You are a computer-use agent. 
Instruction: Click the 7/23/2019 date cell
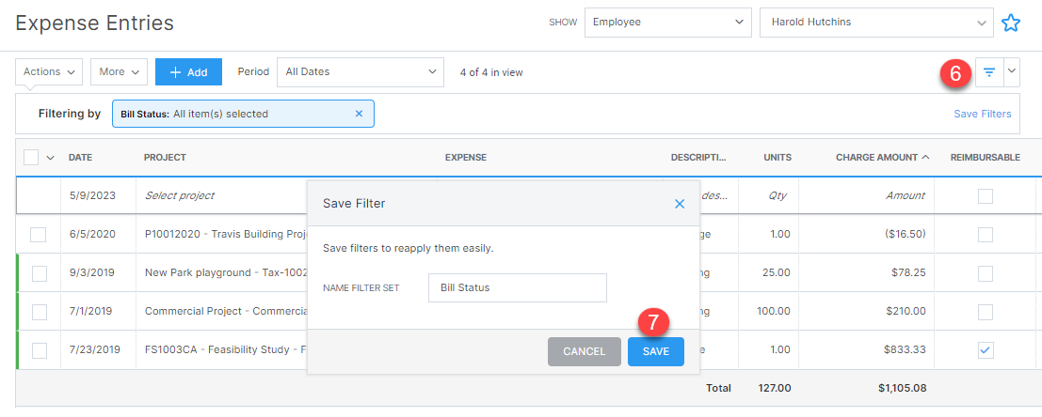[94, 349]
